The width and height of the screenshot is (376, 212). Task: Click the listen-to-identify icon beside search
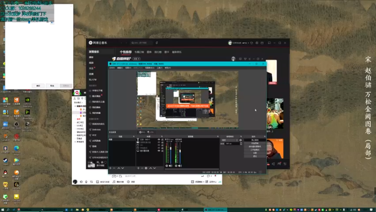[x=157, y=43]
